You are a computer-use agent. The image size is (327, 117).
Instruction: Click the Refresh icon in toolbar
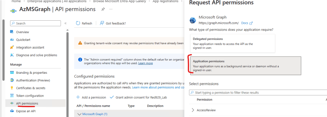click(78, 23)
